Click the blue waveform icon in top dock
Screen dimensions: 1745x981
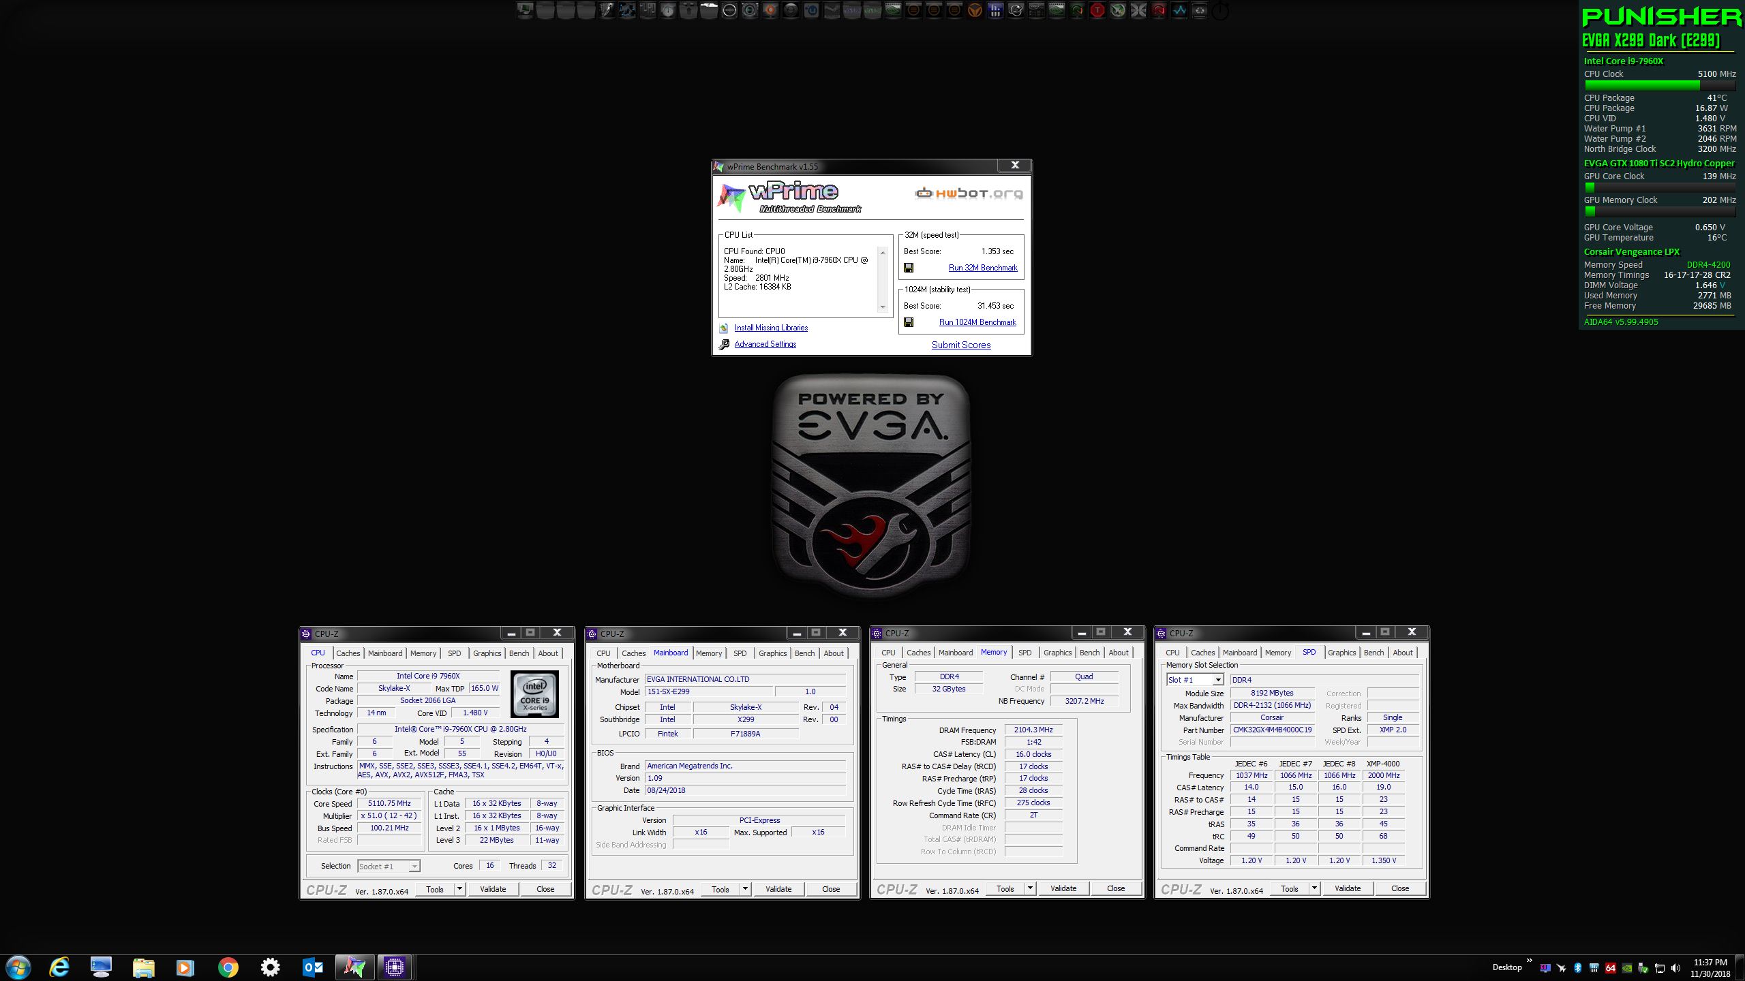1179,10
